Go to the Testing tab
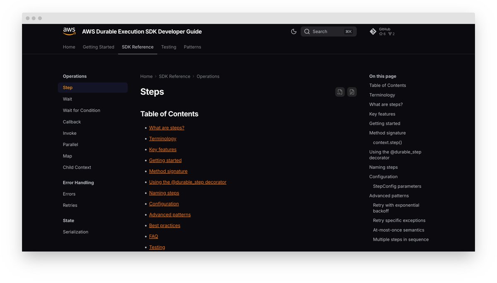This screenshot has width=497, height=283. [x=169, y=47]
